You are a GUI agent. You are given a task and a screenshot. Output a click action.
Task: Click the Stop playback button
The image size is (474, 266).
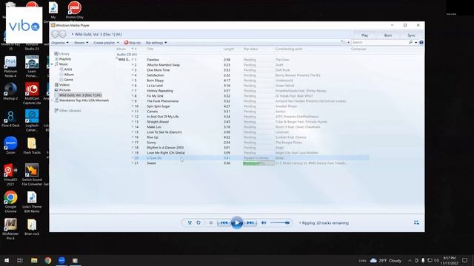[210, 223]
